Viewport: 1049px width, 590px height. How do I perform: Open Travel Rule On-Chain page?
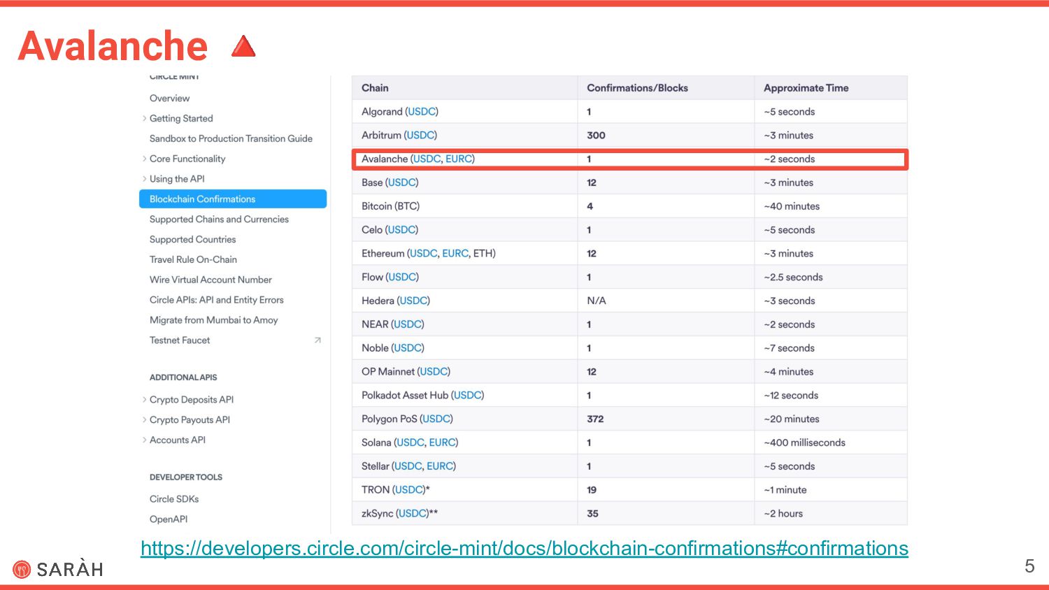(193, 259)
